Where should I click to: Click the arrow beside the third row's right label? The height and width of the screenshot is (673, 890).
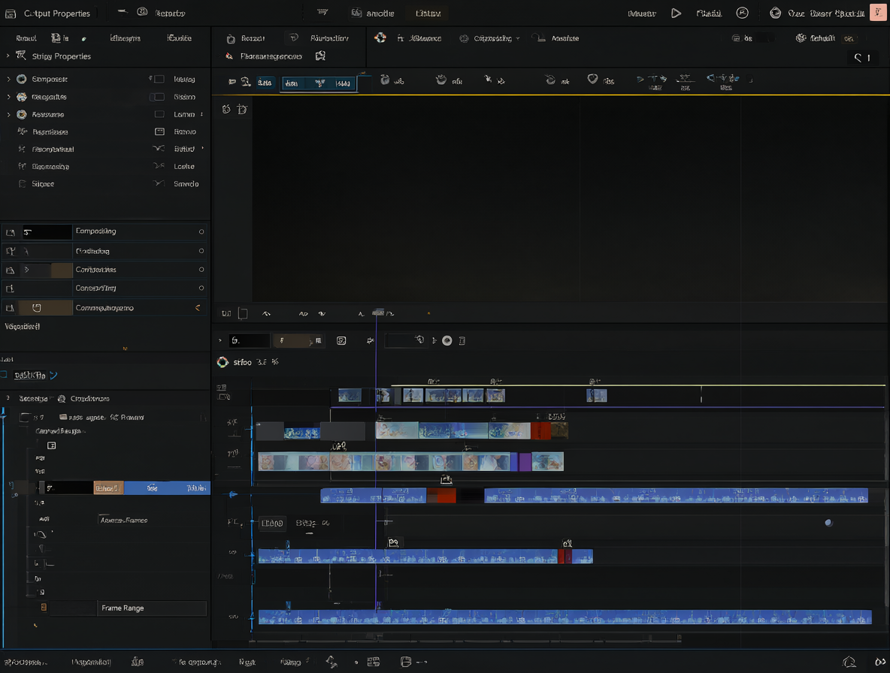[201, 114]
